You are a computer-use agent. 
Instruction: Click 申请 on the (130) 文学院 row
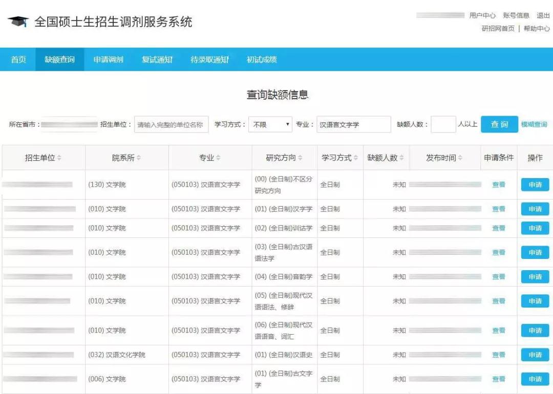coord(535,185)
